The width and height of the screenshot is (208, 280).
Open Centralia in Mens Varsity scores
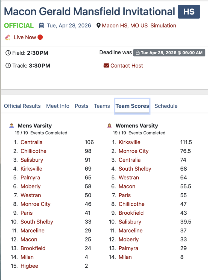31,142
